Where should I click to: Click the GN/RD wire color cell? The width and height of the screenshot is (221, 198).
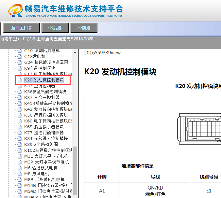pyautogui.click(x=155, y=190)
